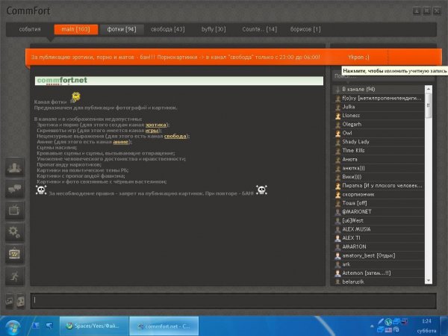Select user Пиратка in the list

coord(379,185)
